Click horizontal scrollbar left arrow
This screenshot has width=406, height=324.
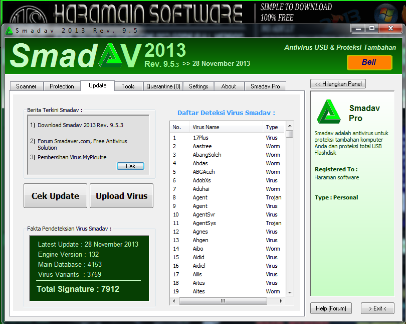174,301
